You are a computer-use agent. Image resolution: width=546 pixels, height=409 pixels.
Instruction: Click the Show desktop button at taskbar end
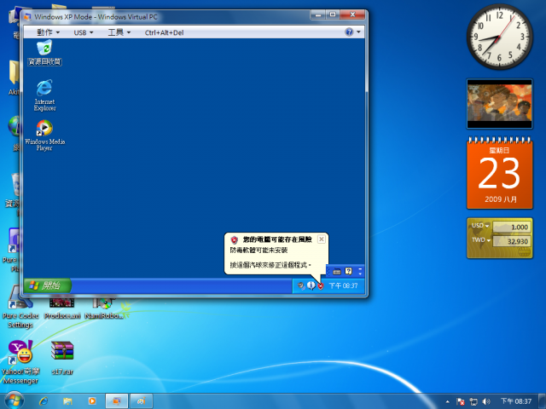543,401
